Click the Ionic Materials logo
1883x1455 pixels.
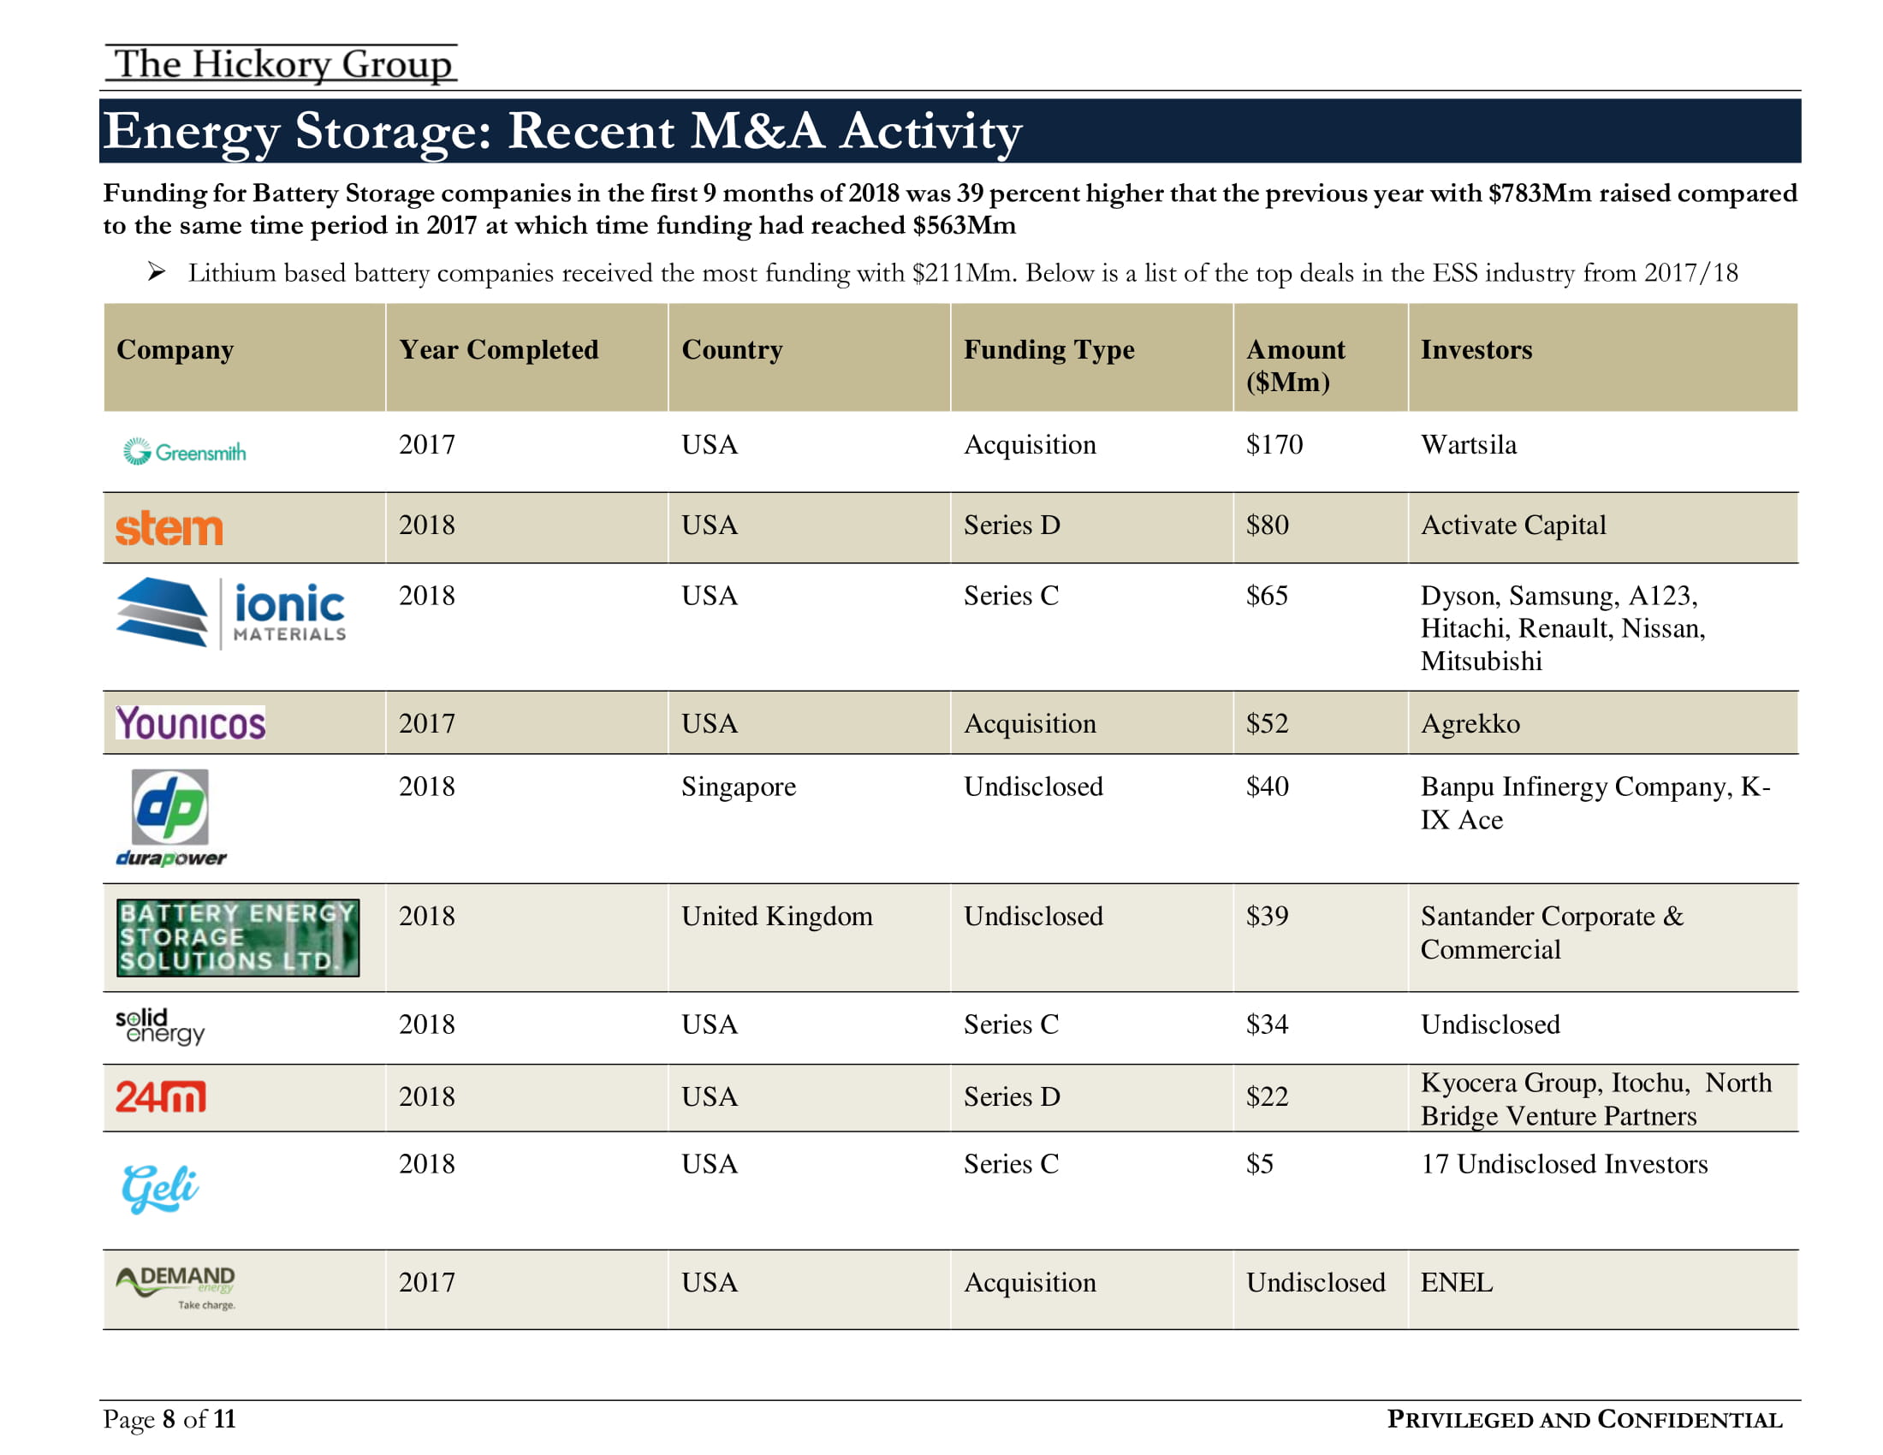click(231, 613)
